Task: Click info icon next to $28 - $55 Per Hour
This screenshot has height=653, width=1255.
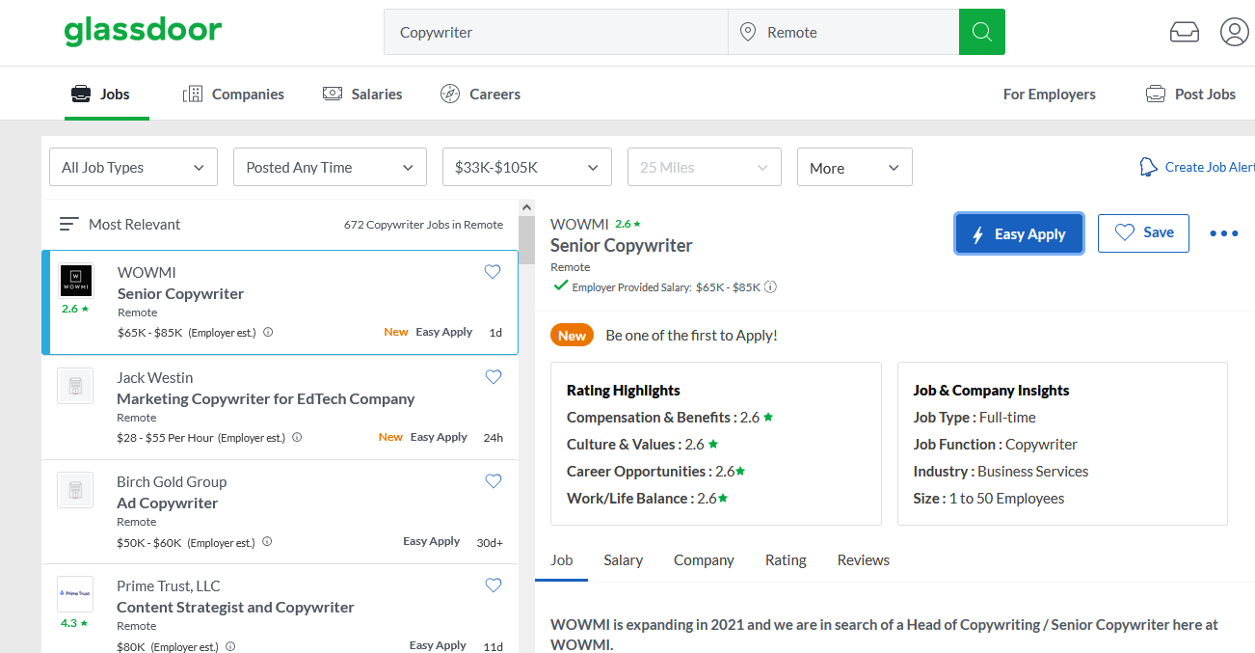Action: (297, 438)
